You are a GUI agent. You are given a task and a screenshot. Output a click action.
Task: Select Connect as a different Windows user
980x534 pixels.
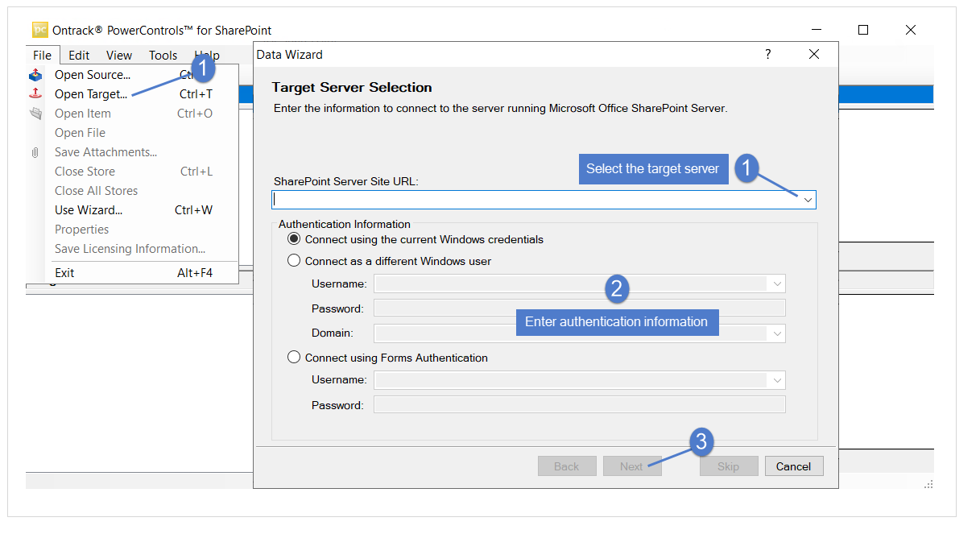click(x=294, y=261)
